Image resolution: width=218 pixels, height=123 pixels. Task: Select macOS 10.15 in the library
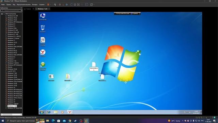pos(11,71)
